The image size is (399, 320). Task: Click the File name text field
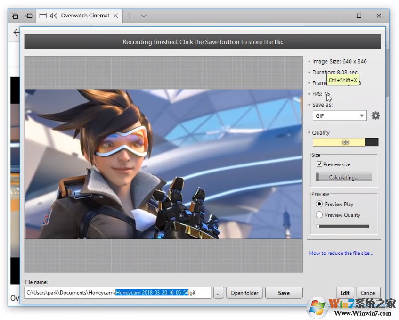point(118,293)
